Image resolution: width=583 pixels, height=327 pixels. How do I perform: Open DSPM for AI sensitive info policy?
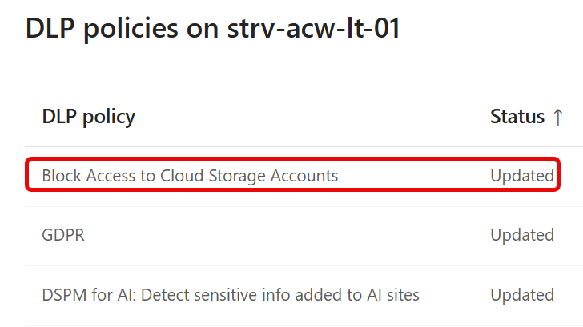[x=231, y=295]
